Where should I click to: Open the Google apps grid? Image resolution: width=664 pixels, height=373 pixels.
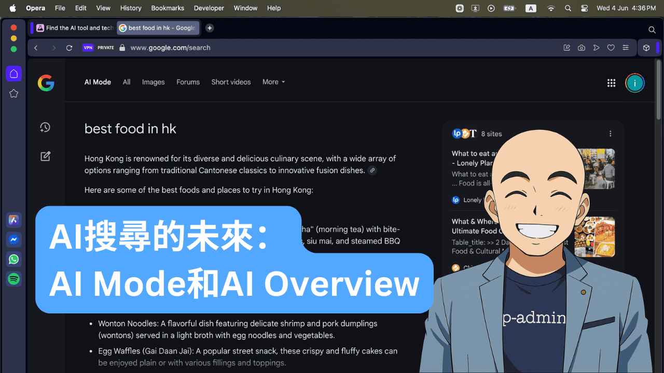(x=611, y=82)
